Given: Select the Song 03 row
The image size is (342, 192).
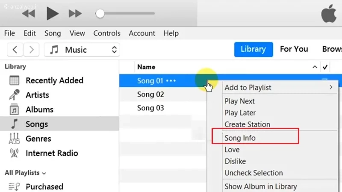Looking at the screenshot, I should (163, 108).
